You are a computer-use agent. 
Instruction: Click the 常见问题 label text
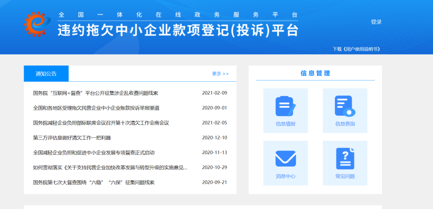(x=345, y=176)
